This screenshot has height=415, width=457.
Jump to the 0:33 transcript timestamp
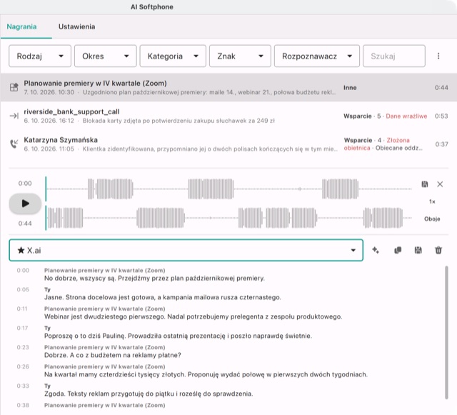pos(23,386)
